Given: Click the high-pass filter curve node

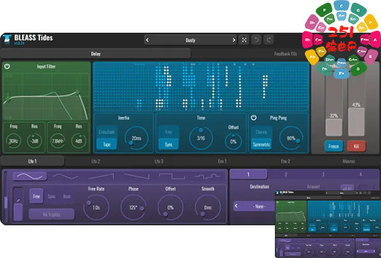Looking at the screenshot, I should (8, 99).
